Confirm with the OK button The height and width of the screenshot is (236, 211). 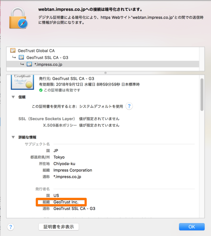click(192, 227)
